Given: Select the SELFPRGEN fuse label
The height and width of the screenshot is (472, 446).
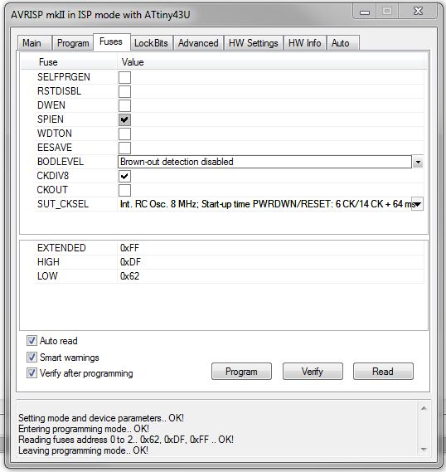Looking at the screenshot, I should (x=64, y=77).
